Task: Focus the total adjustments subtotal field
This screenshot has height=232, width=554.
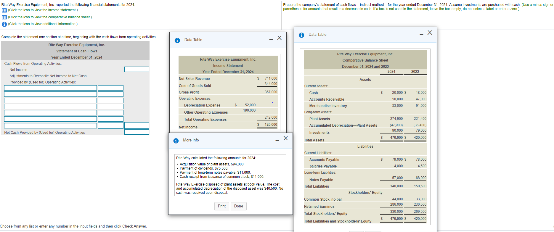Action: click(x=137, y=125)
